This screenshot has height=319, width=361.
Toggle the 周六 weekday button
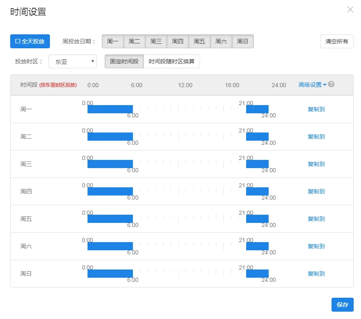[x=221, y=41]
